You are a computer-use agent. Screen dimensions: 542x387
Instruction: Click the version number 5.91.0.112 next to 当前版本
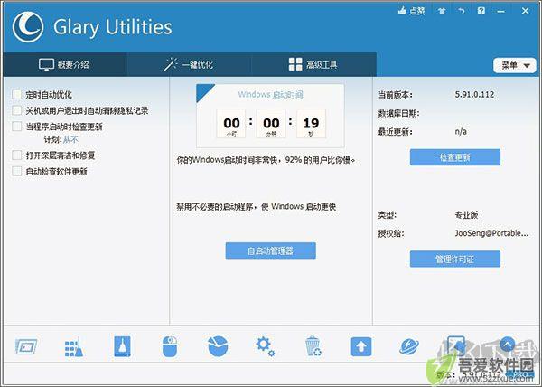point(474,94)
